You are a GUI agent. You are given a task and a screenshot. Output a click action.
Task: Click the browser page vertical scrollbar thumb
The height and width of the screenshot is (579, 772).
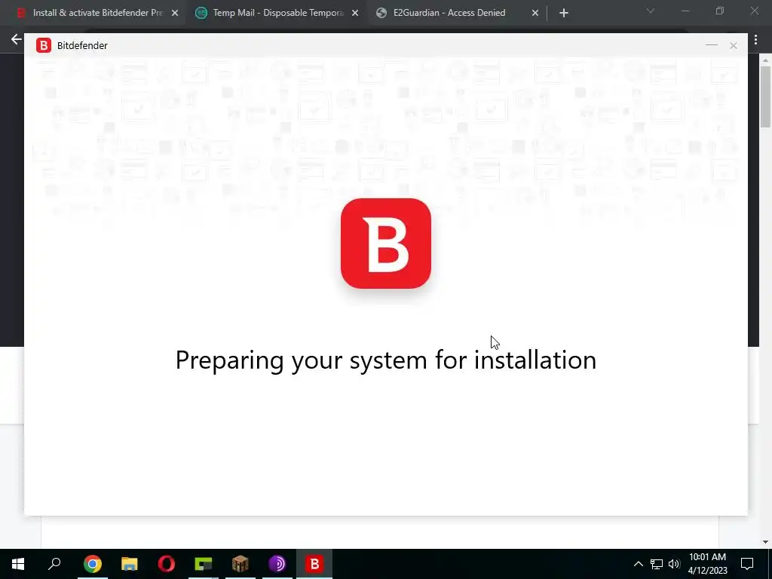tap(765, 96)
